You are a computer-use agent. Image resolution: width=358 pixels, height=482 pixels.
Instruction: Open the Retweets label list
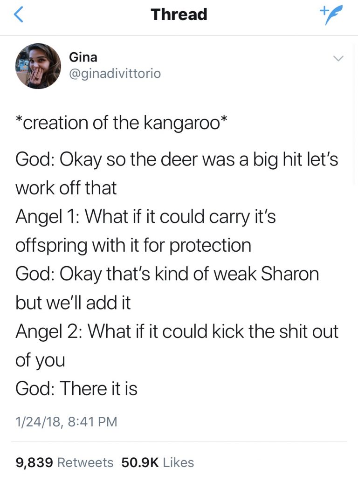click(85, 462)
